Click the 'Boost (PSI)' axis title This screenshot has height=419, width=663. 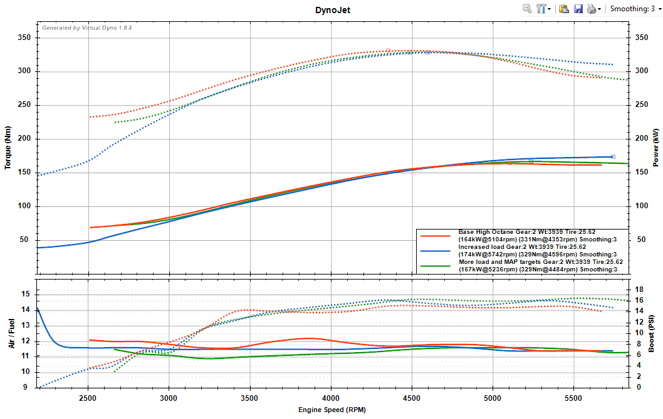[x=651, y=333]
